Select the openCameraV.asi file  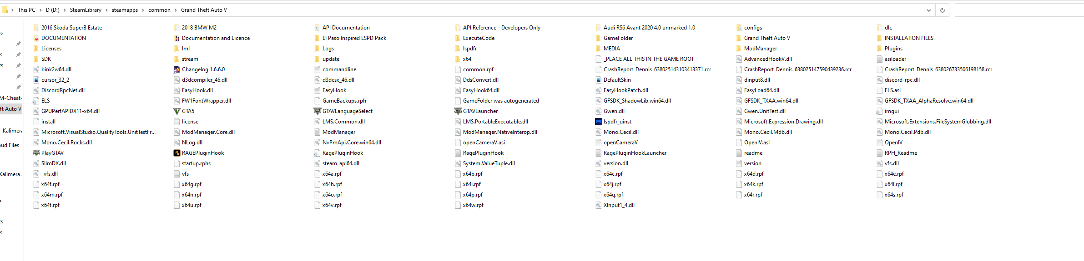(x=480, y=143)
